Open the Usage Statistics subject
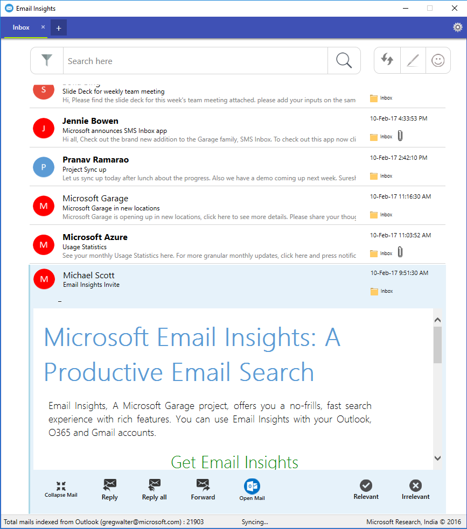Viewport: 467px width, 529px height. coord(85,247)
